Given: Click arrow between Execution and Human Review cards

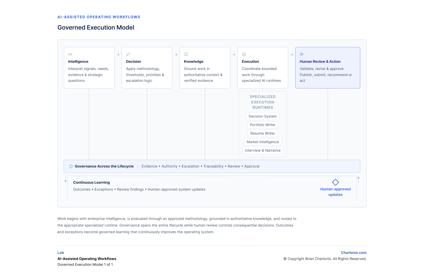Looking at the screenshot, I should point(292,55).
